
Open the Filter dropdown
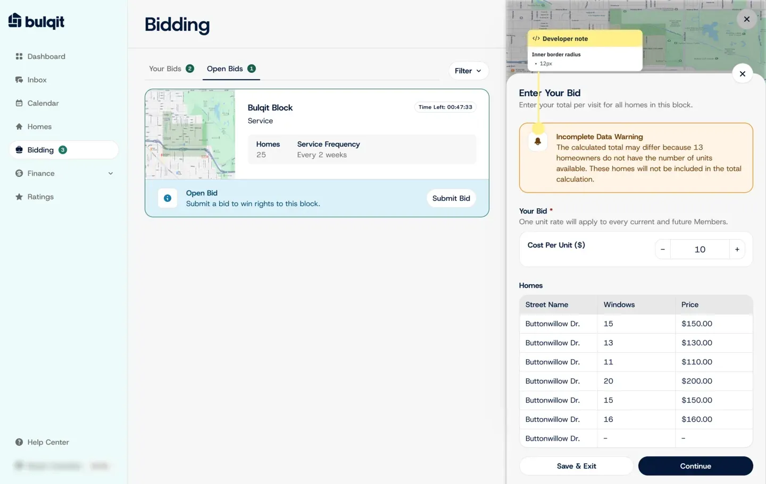point(468,71)
